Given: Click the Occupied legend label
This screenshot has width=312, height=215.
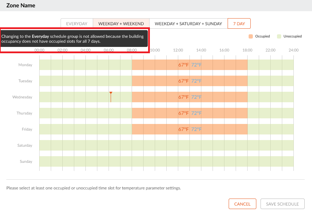Looking at the screenshot, I should [263, 36].
